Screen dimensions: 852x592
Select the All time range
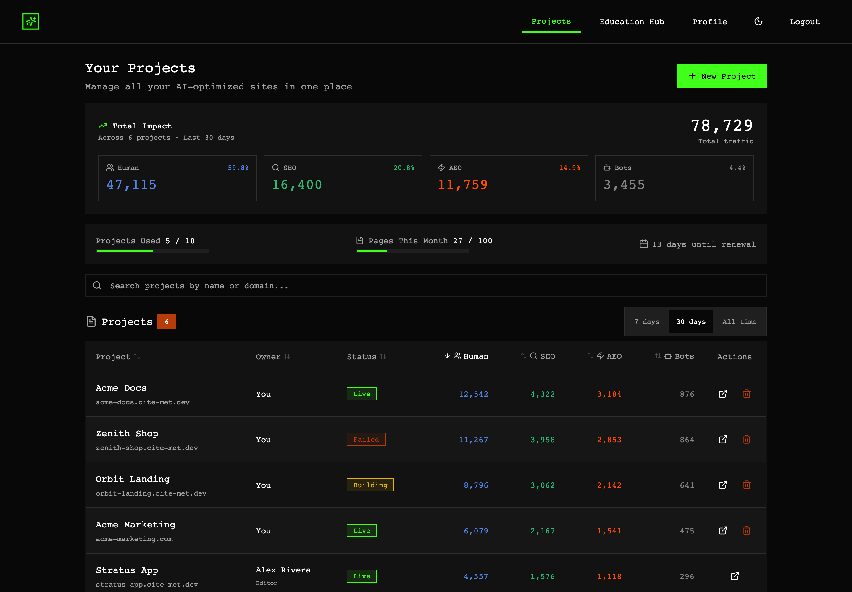click(739, 321)
